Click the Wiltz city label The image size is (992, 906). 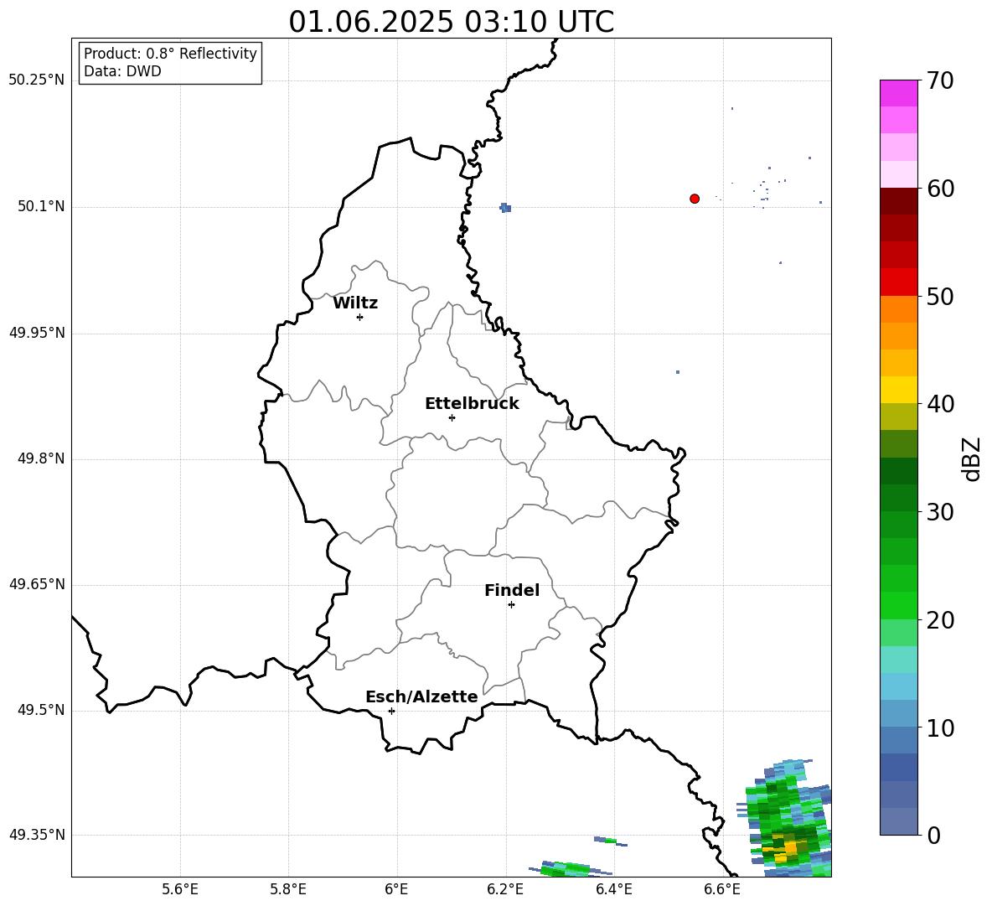pos(355,303)
